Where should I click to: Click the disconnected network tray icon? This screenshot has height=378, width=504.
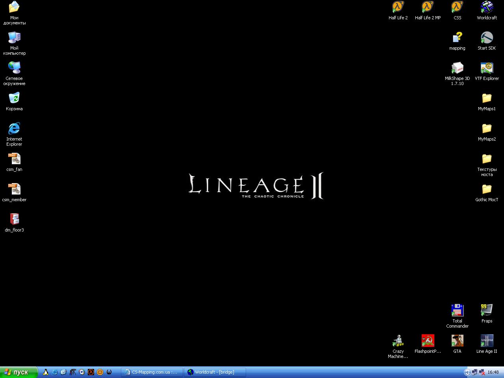click(482, 372)
